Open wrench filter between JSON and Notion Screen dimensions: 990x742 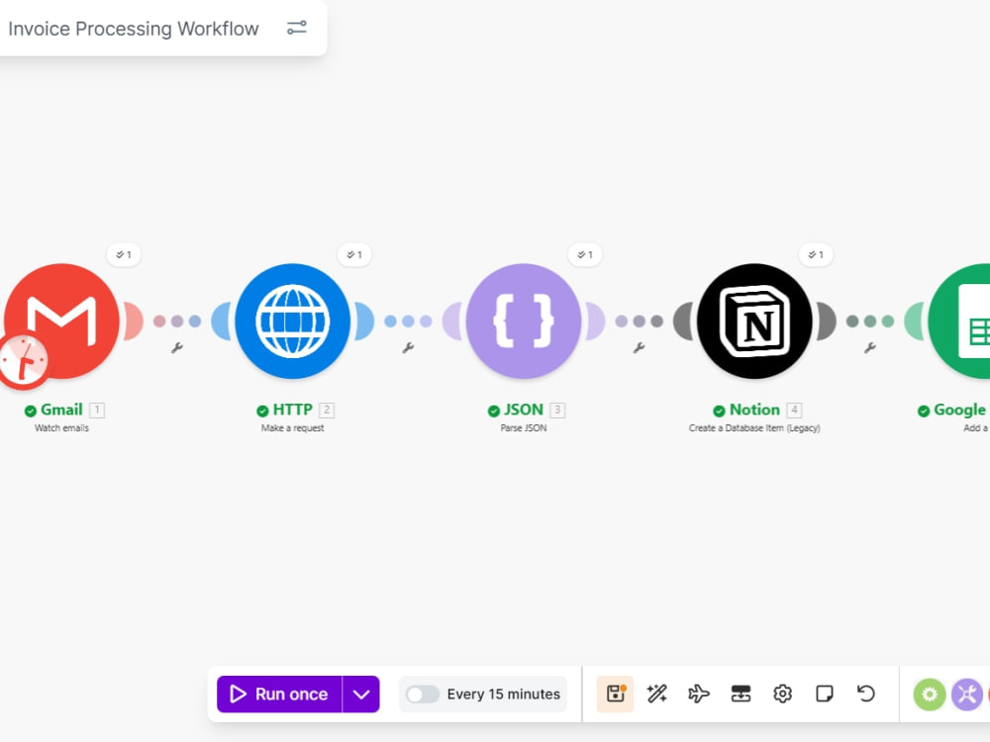(639, 347)
